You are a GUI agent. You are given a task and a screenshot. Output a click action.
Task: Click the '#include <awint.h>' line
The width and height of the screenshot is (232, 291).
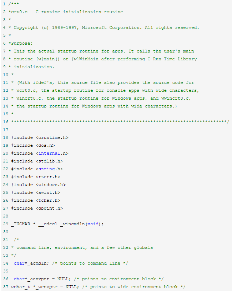[36, 193]
